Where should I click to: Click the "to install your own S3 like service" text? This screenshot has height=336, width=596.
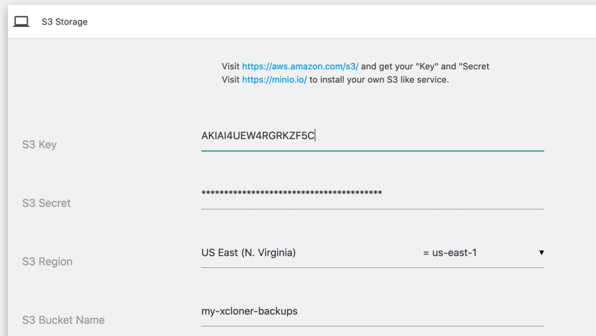(x=379, y=79)
